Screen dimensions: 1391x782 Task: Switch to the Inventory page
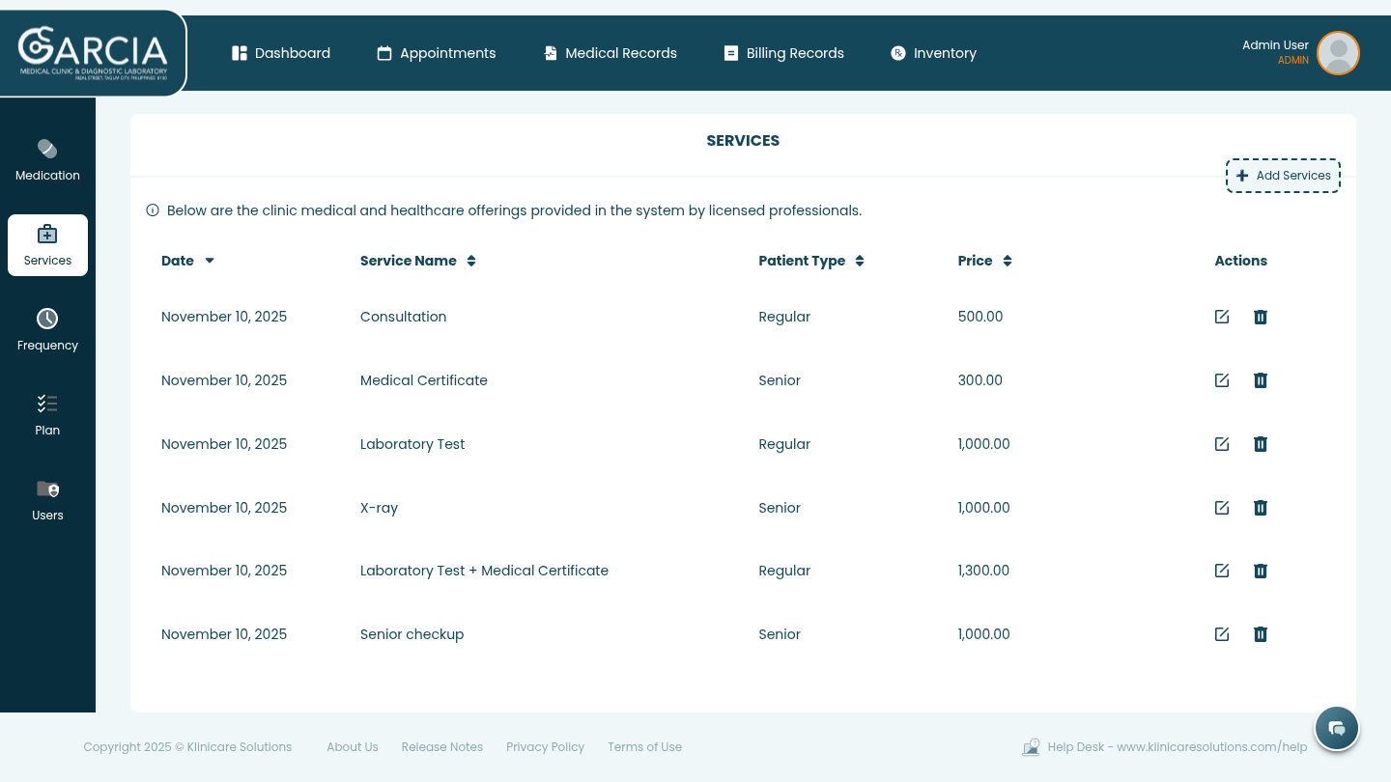[x=933, y=53]
